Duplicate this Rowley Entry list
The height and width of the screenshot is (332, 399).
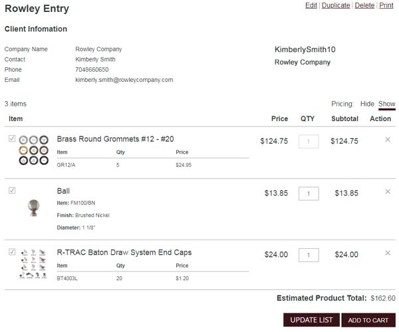[x=336, y=5]
